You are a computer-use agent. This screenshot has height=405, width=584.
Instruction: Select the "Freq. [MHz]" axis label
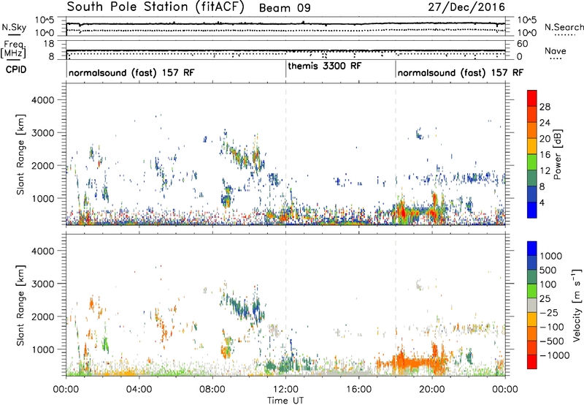[x=13, y=50]
